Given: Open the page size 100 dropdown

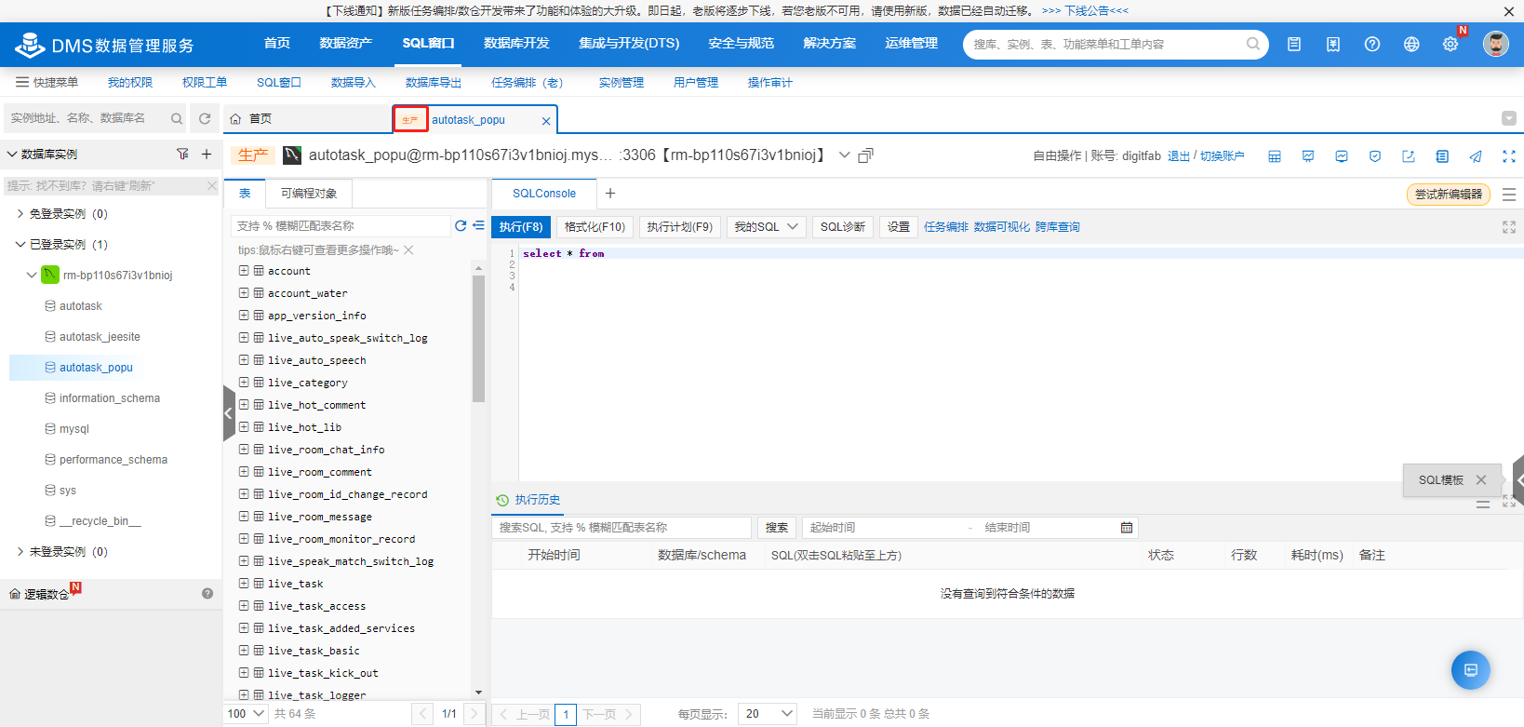Looking at the screenshot, I should click(x=247, y=714).
